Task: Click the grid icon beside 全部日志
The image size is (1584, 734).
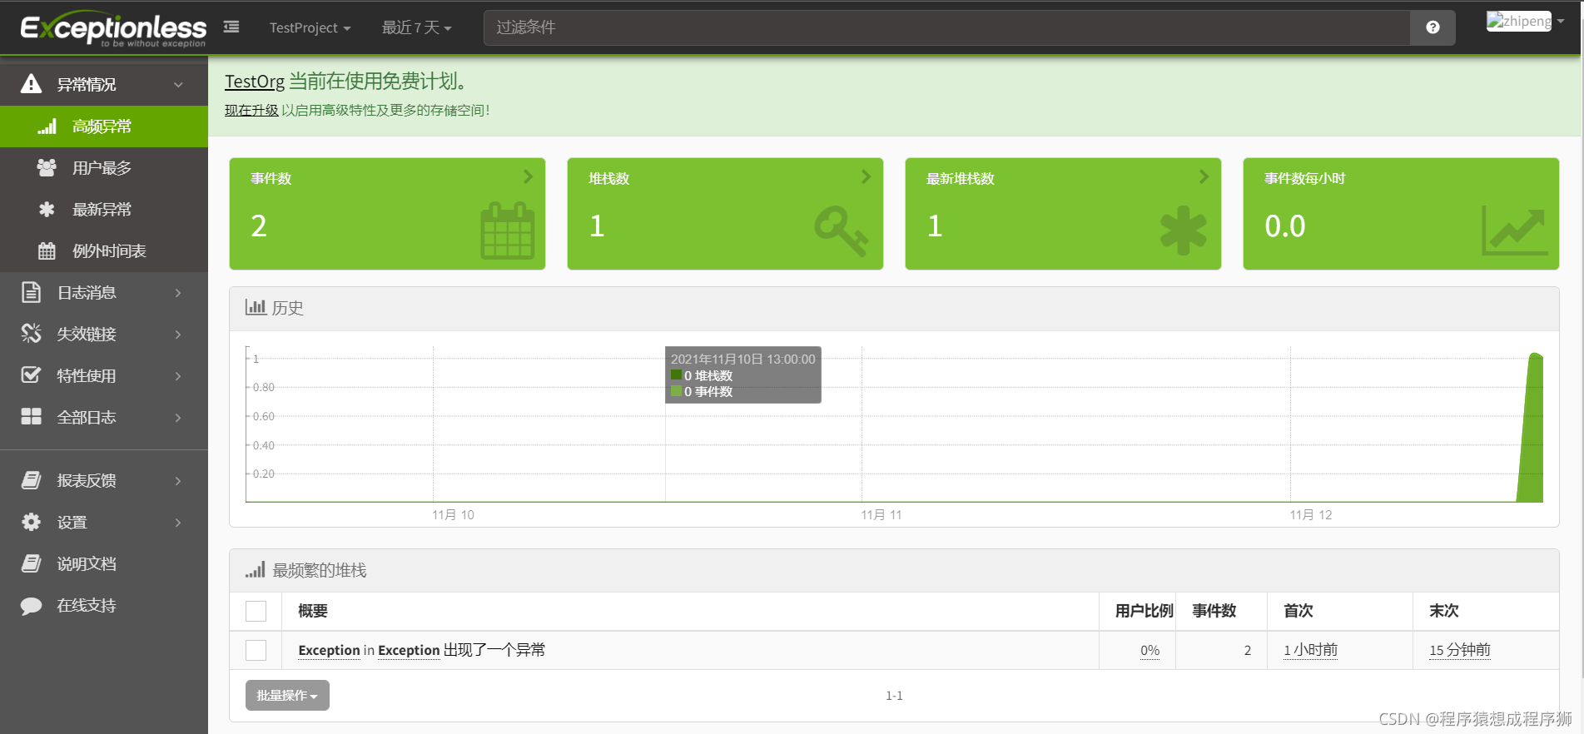Action: 31,417
